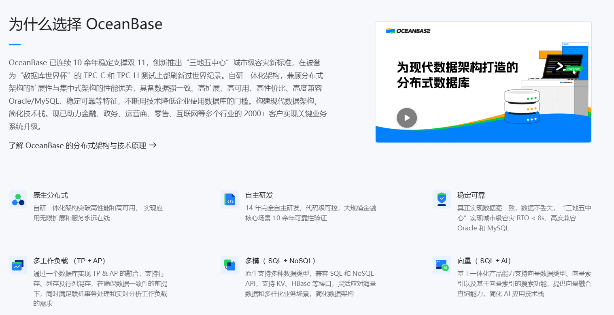Open the 了解 OceanBase 的分布式架构与技术原理 link

tap(83, 146)
